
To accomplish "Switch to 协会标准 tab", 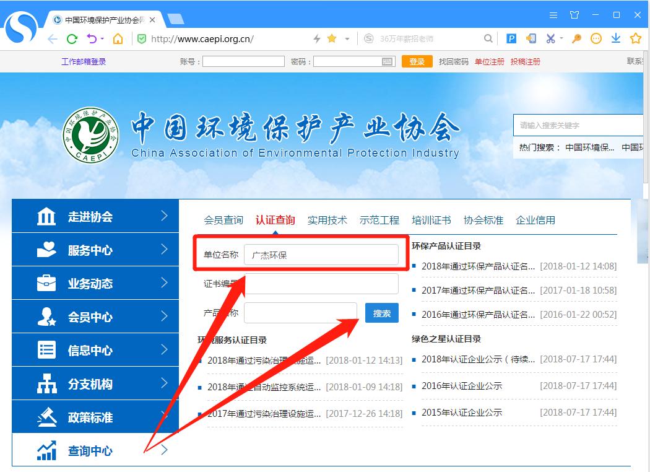I will click(x=483, y=221).
